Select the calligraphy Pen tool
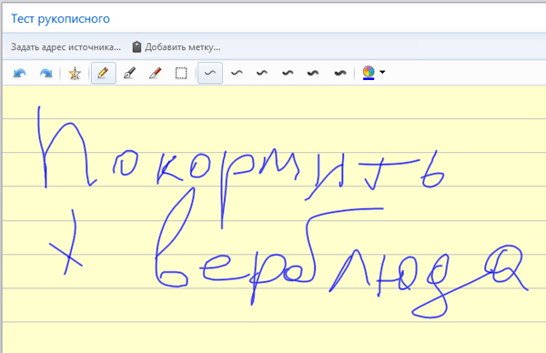 (x=129, y=73)
